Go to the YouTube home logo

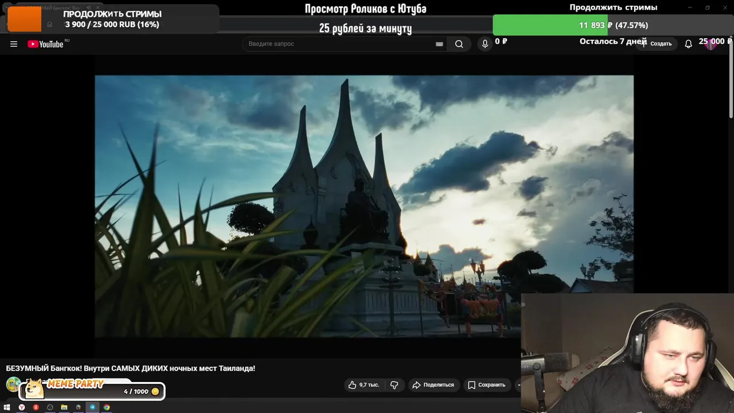45,44
